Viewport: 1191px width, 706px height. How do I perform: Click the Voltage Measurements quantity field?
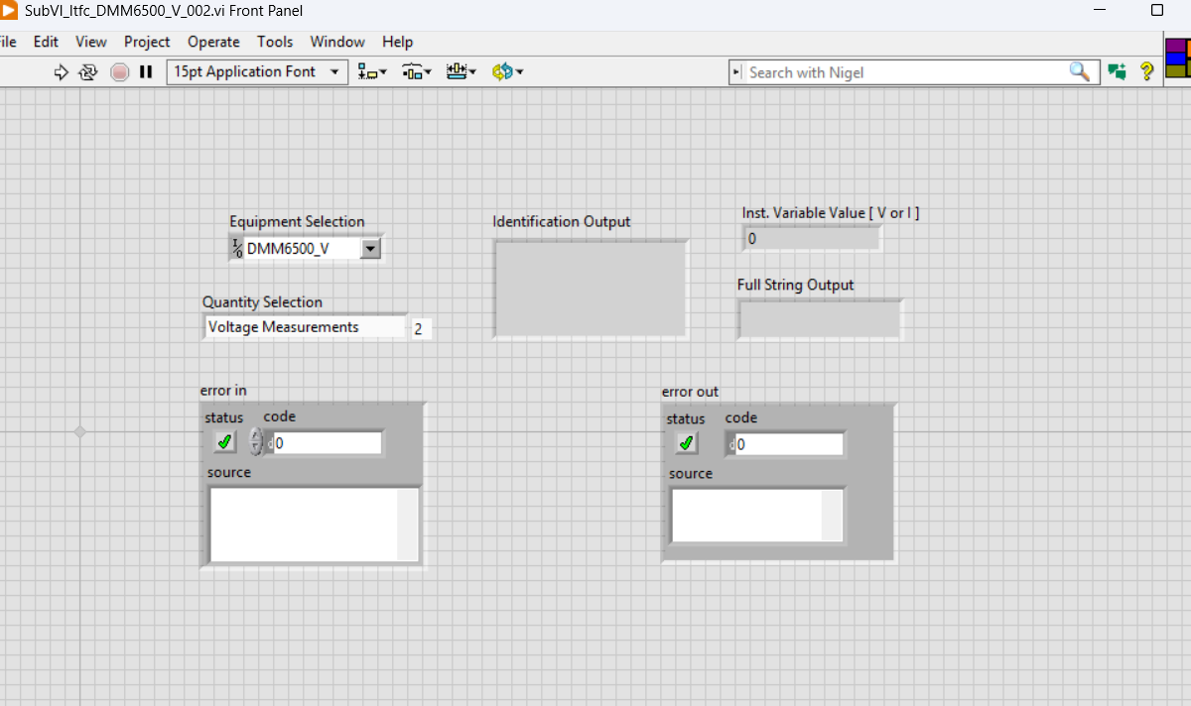pos(305,327)
